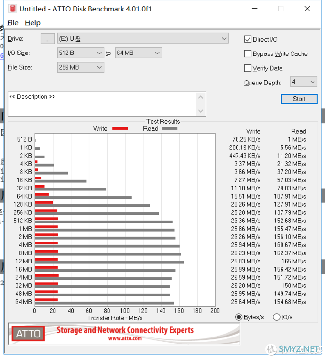
Task: Minimize the ATTO Disk Benchmark window
Action: click(255, 9)
